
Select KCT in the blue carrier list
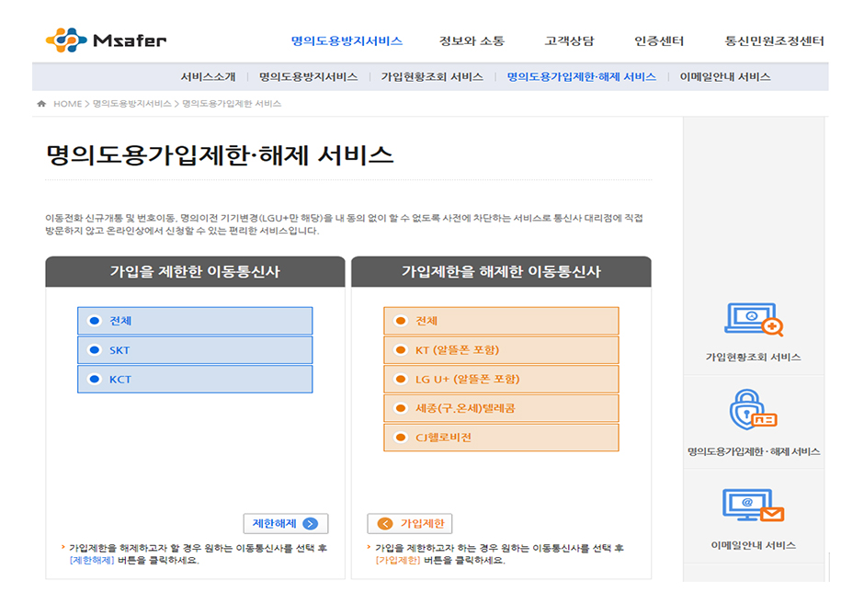point(194,379)
